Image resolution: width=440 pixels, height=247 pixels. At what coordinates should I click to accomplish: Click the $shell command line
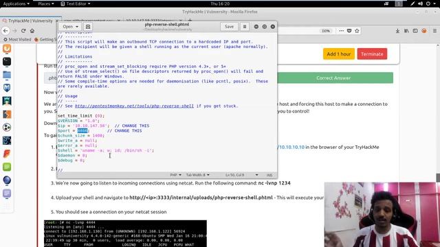coord(106,150)
